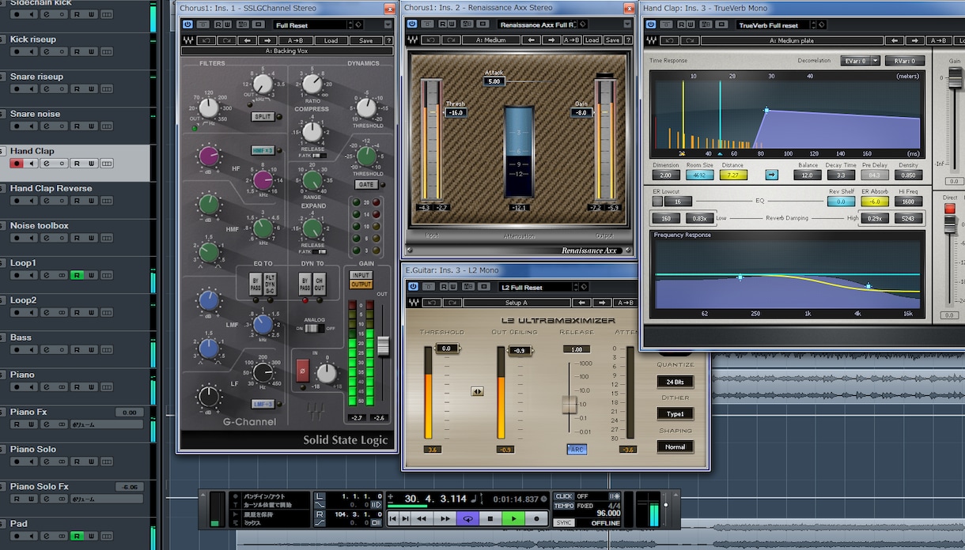The height and width of the screenshot is (550, 965).
Task: Click the red phase invert Ø button
Action: (301, 371)
